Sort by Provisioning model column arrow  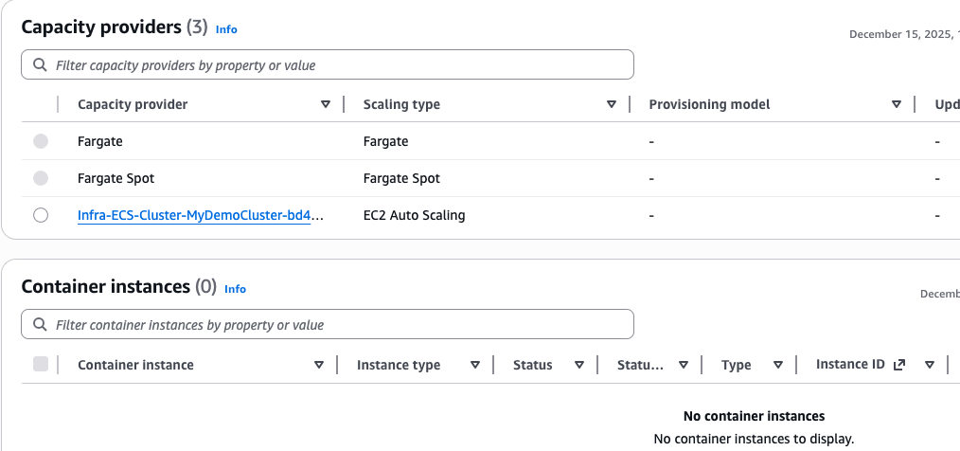click(x=897, y=104)
